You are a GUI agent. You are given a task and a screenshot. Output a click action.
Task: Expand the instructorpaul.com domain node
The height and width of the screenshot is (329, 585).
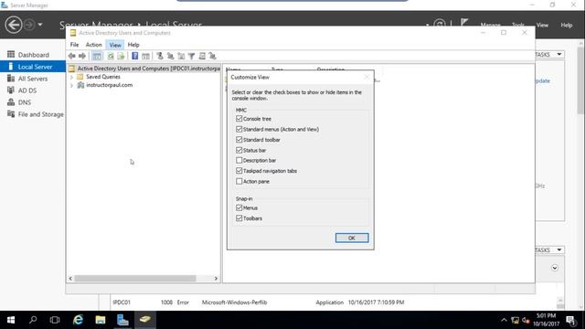coord(71,85)
